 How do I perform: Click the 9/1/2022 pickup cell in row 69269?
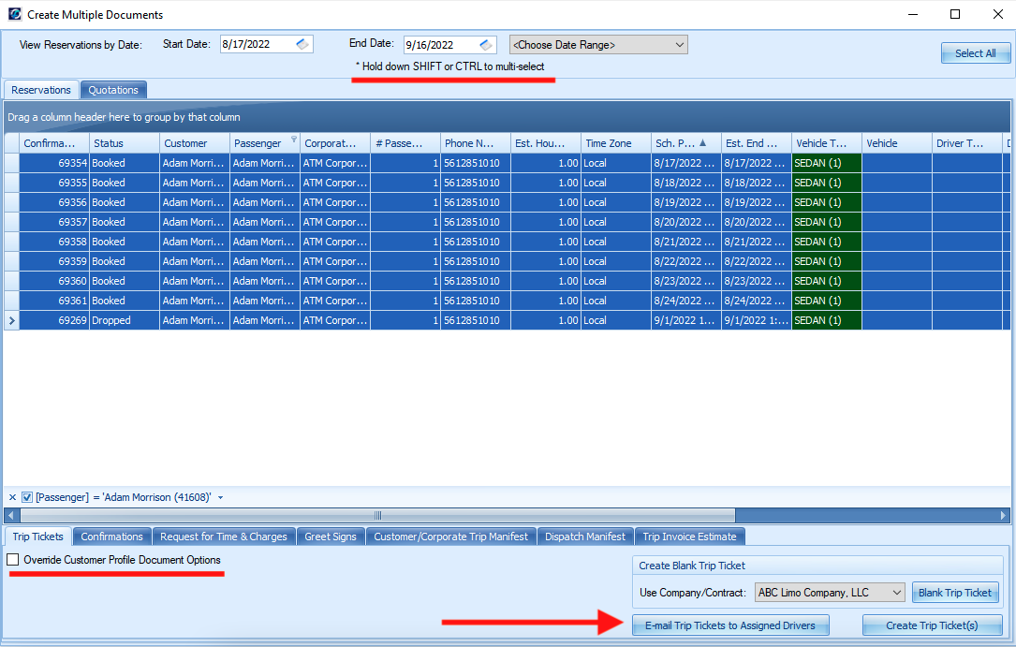point(686,320)
